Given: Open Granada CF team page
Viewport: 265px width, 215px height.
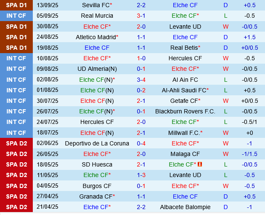Looking at the screenshot, I should click(96, 196).
